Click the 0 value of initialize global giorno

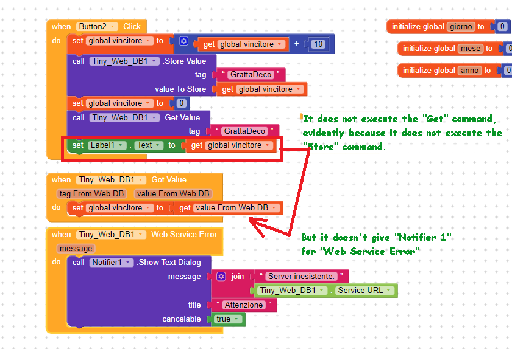tap(502, 27)
